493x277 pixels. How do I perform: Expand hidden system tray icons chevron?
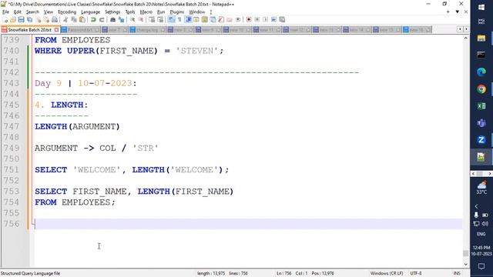click(x=476, y=206)
